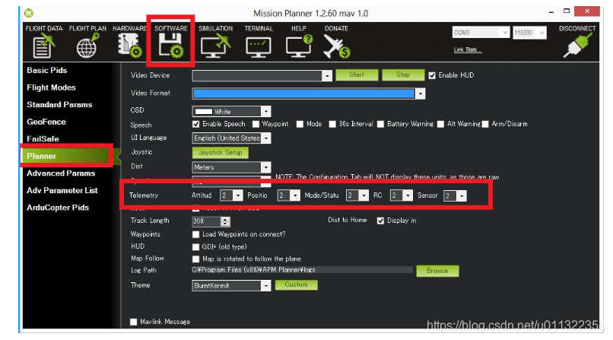Click the video Stop button
Viewport: 613px width, 340px height.
[403, 75]
